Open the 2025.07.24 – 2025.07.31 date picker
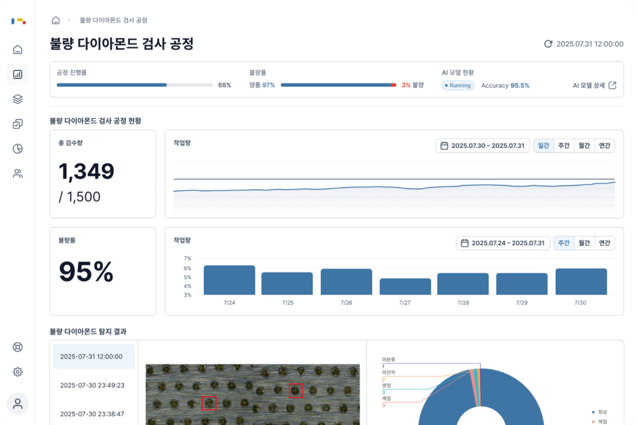 [503, 243]
